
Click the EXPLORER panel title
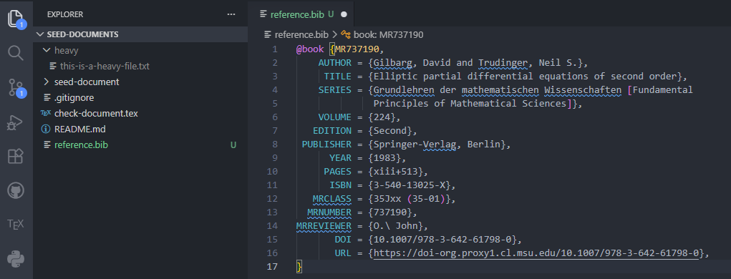point(65,14)
